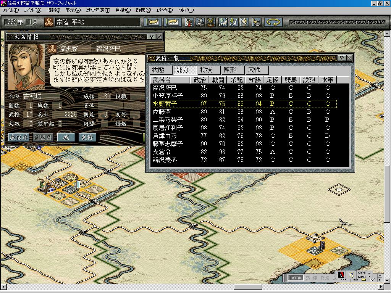Select officer row 鵜沢美冬
Screen dimensions: 391x293
244,160
